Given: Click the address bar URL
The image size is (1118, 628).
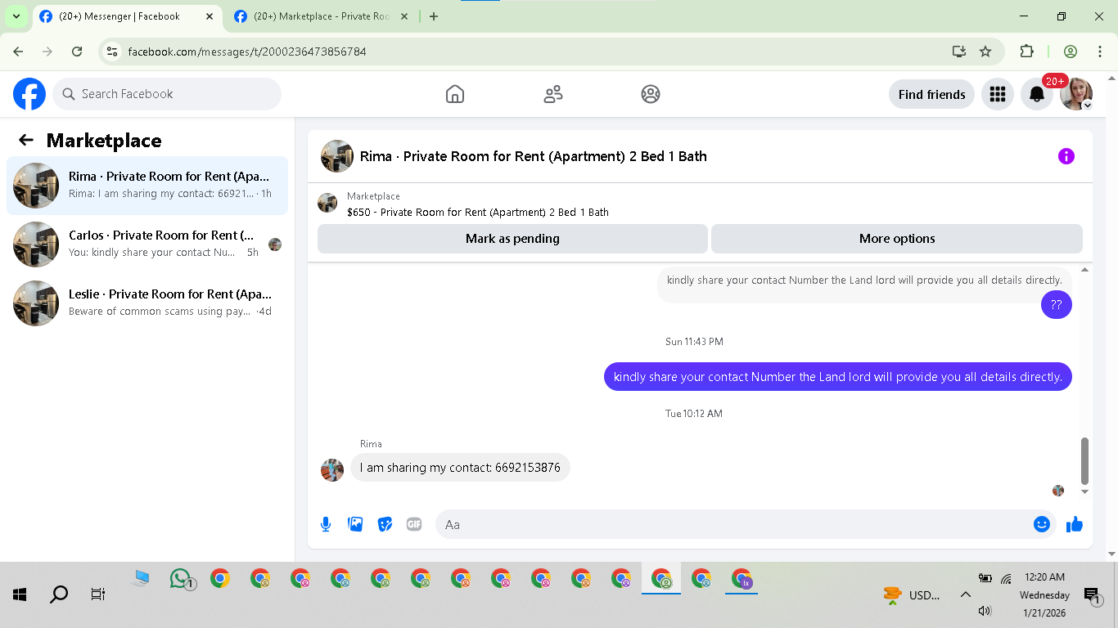Looking at the screenshot, I should click(247, 52).
